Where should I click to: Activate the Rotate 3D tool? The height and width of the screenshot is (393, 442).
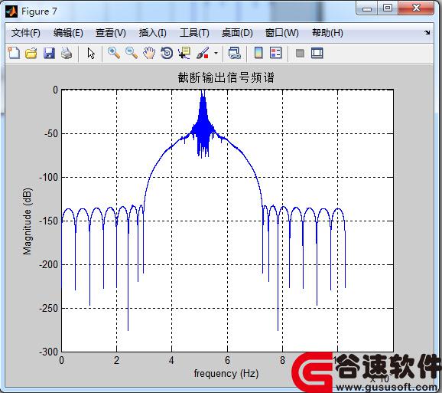(x=167, y=53)
